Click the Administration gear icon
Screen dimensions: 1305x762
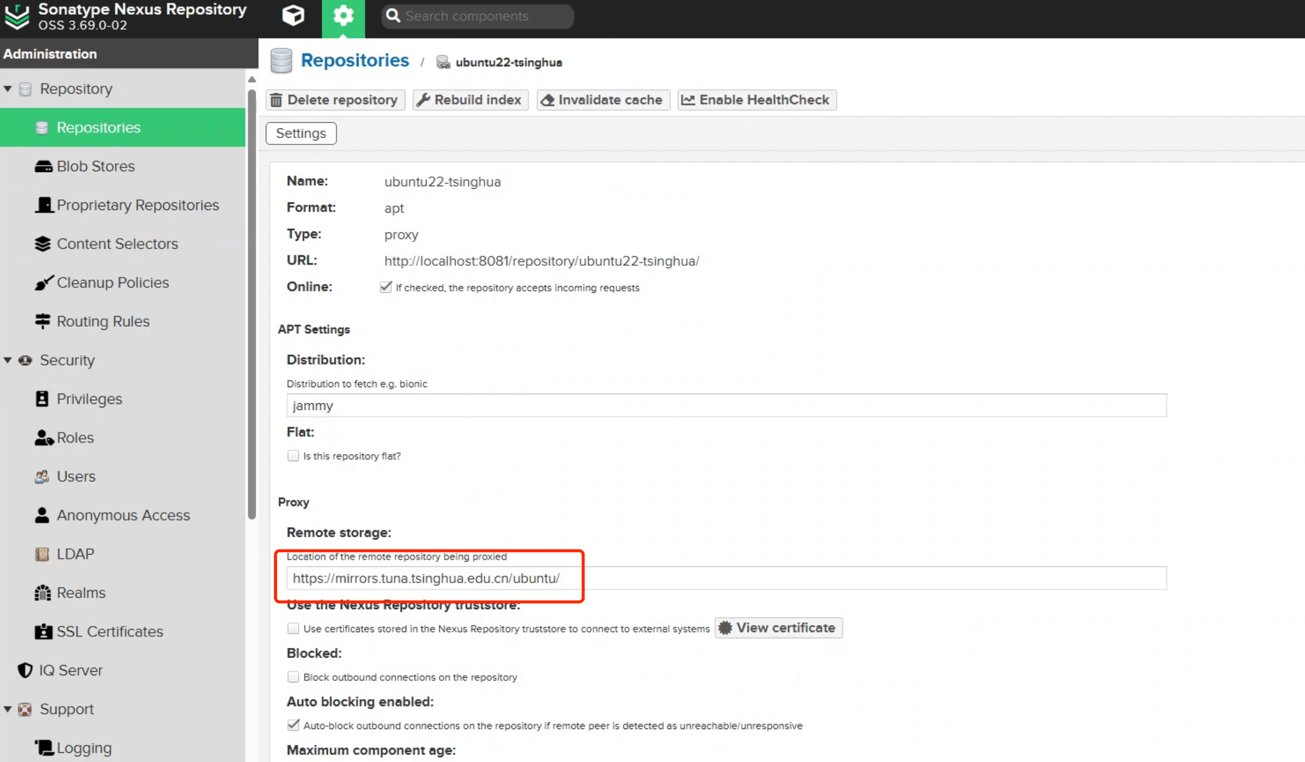tap(343, 16)
